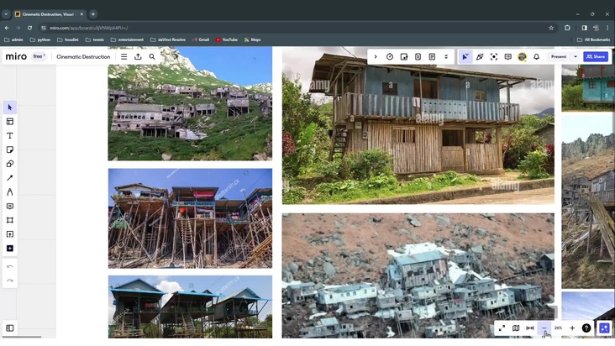Toggle the frames panel at bottom left
The height and width of the screenshot is (346, 615).
[10, 328]
